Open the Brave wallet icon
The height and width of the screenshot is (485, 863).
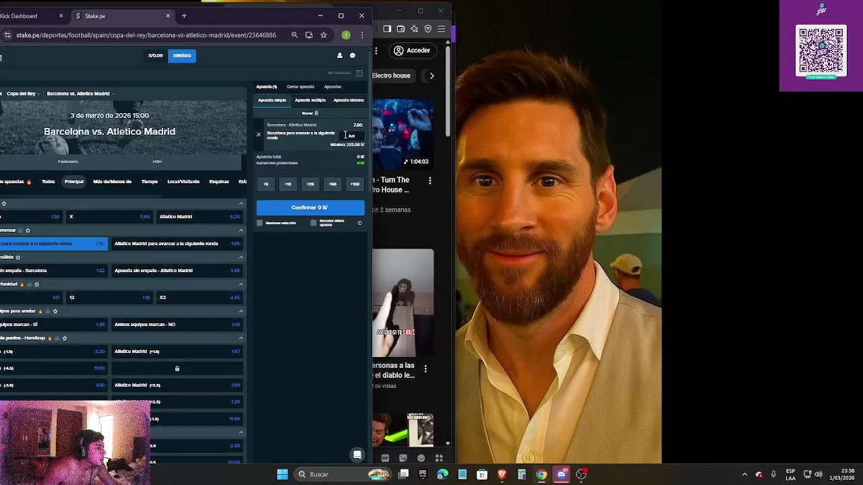(400, 29)
